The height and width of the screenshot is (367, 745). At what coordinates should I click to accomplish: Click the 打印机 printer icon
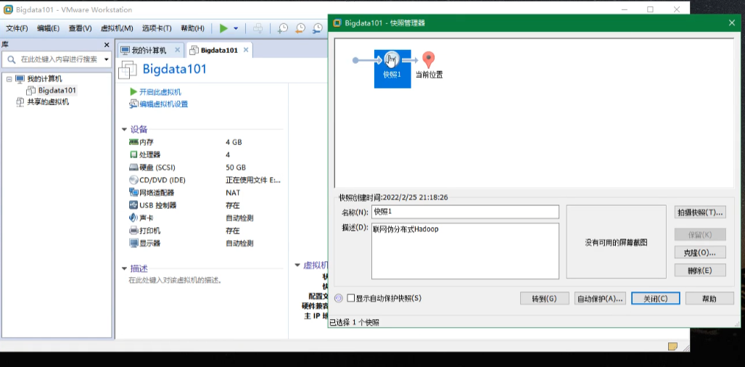click(133, 231)
